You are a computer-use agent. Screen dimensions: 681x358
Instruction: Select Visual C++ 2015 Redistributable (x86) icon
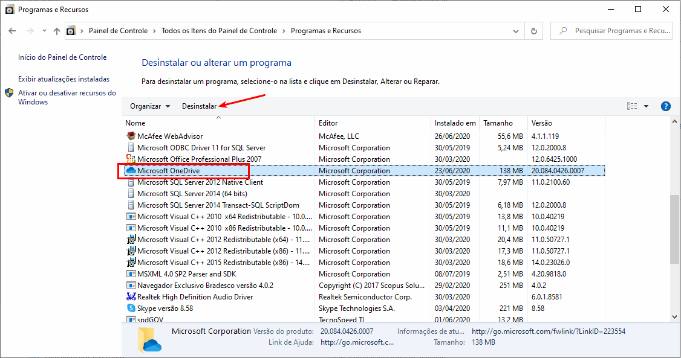tap(131, 263)
